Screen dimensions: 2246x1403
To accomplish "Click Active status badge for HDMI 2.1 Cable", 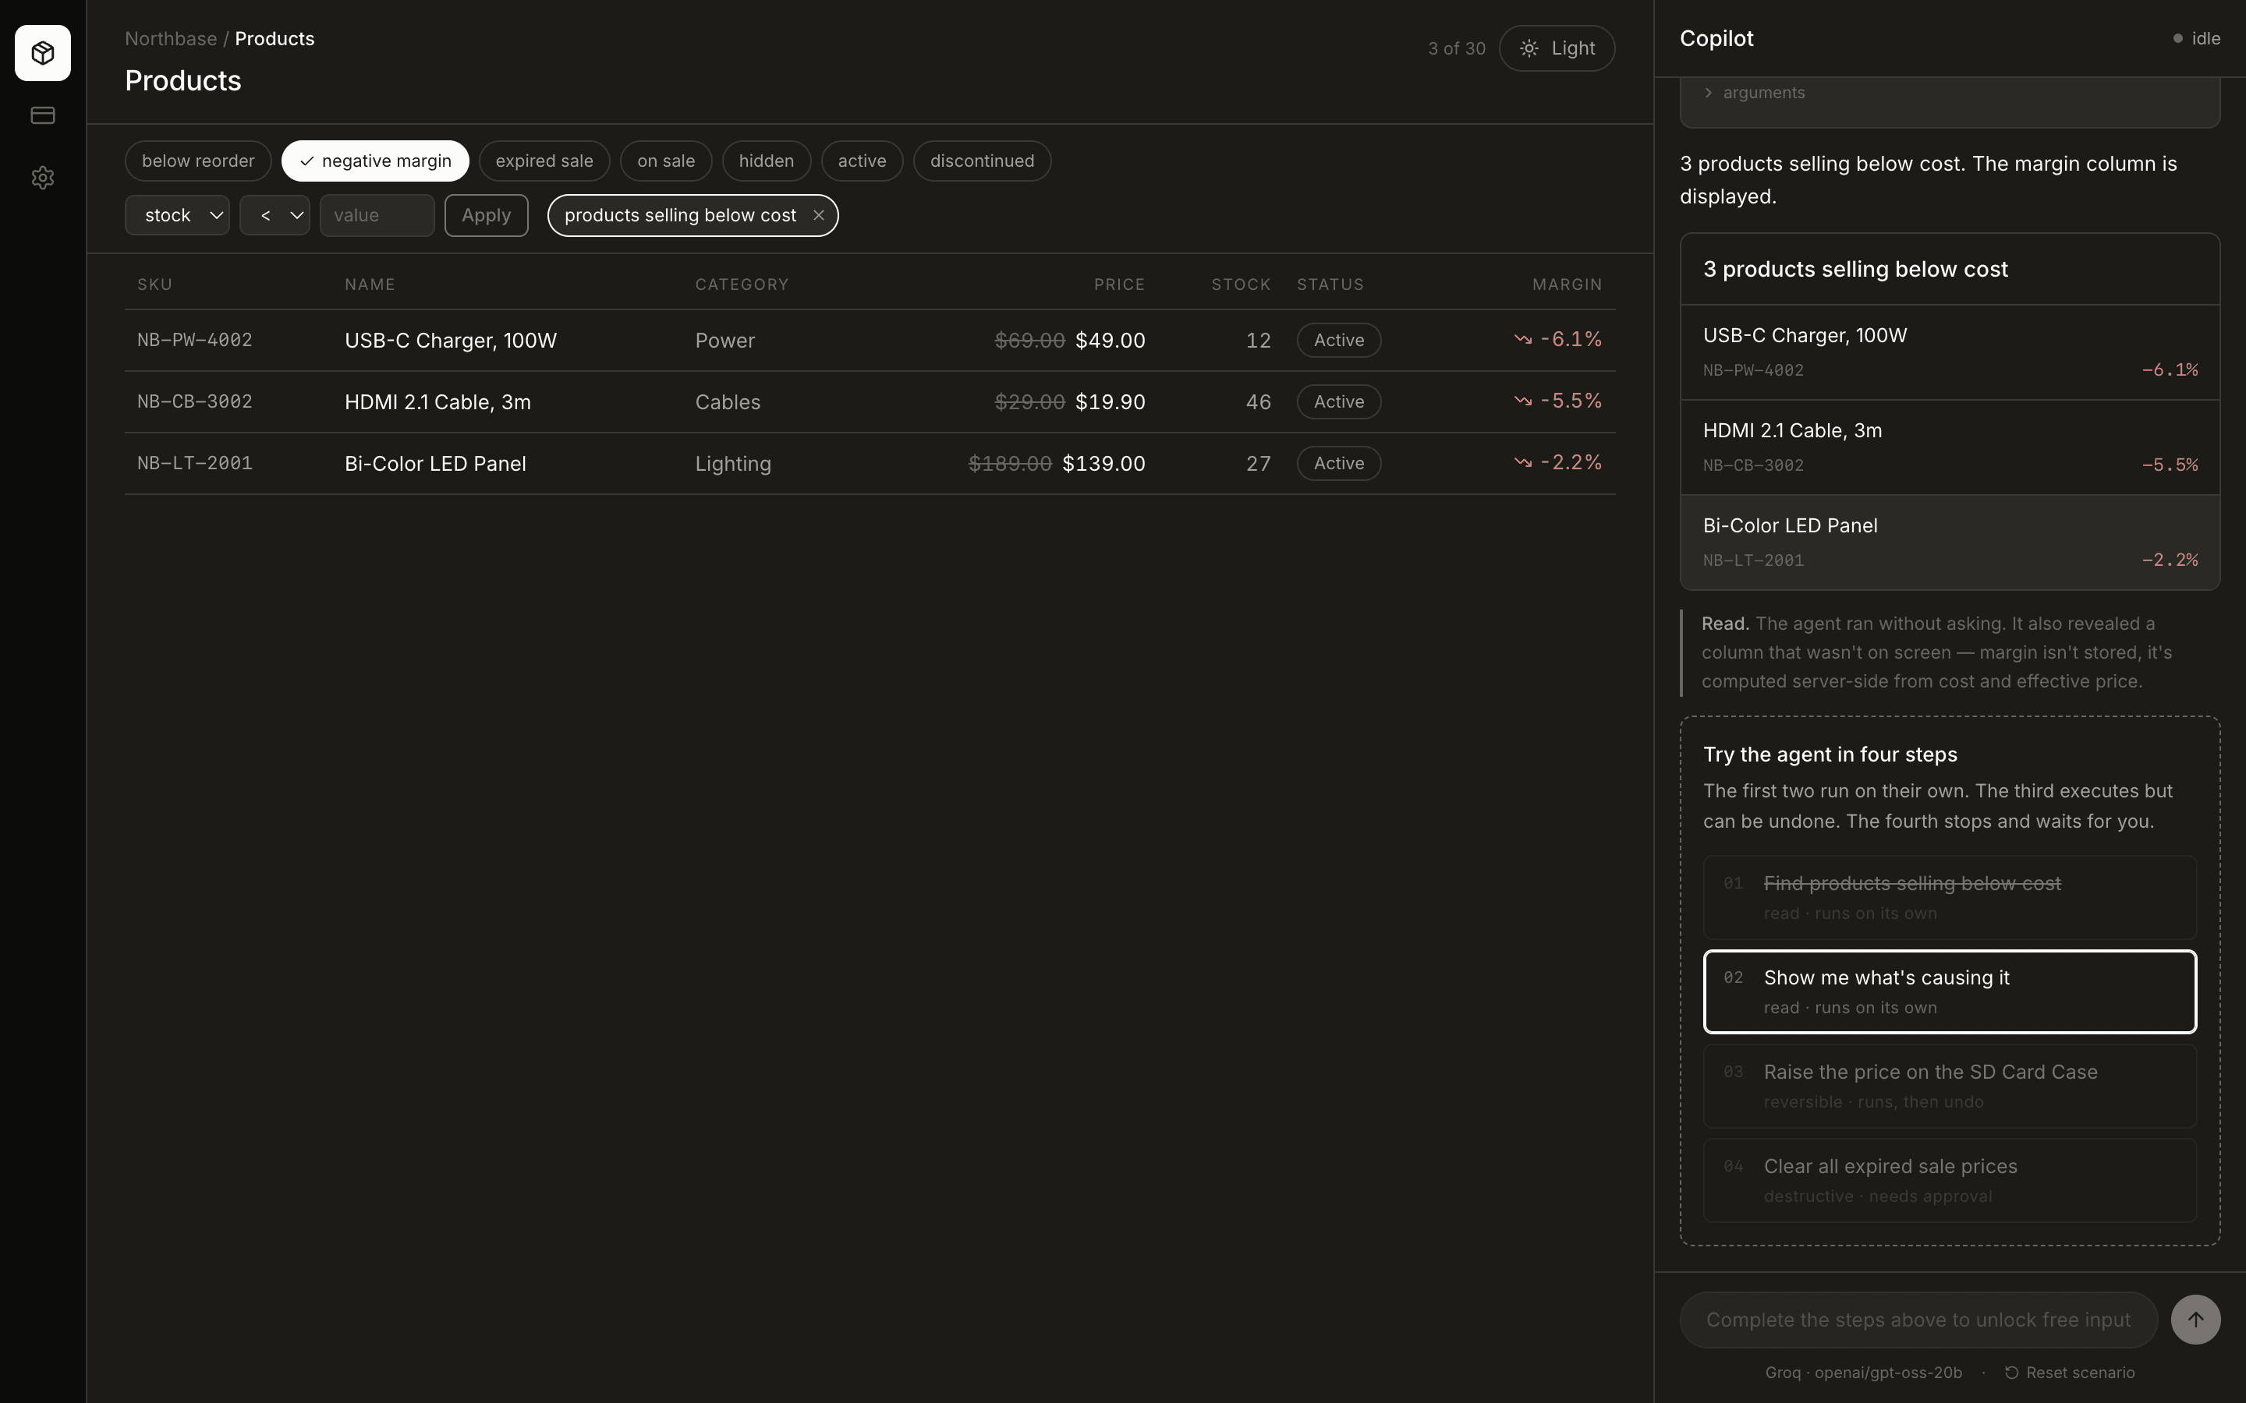I will click(x=1338, y=401).
